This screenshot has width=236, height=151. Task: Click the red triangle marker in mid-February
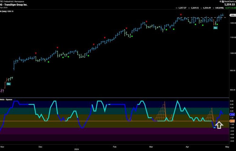[126, 28]
